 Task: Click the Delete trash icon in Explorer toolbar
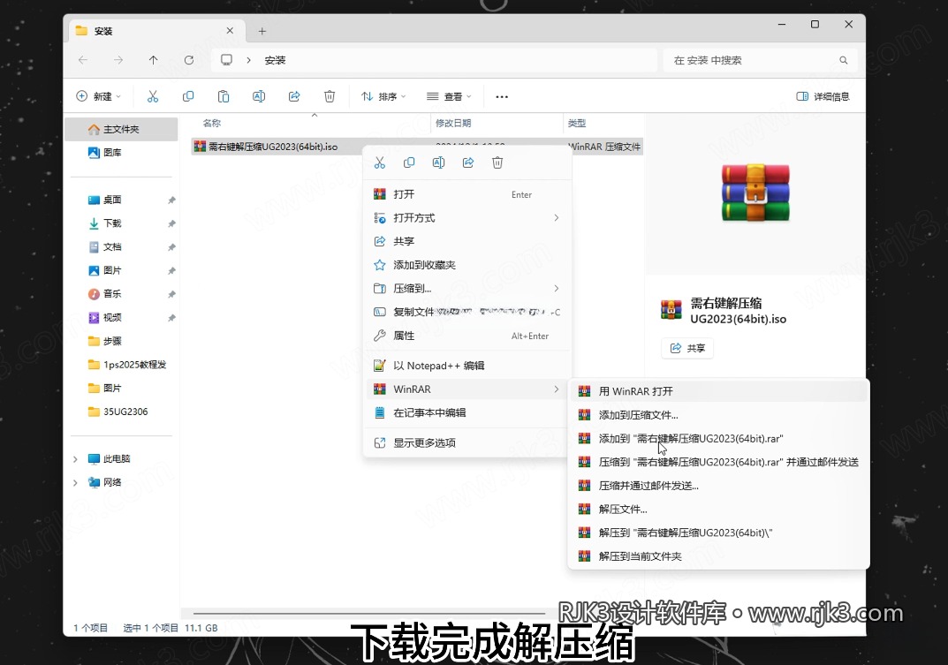[330, 96]
